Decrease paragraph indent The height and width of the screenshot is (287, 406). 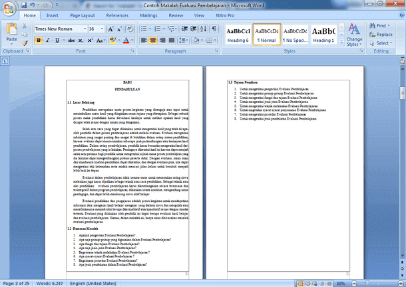pos(184,29)
